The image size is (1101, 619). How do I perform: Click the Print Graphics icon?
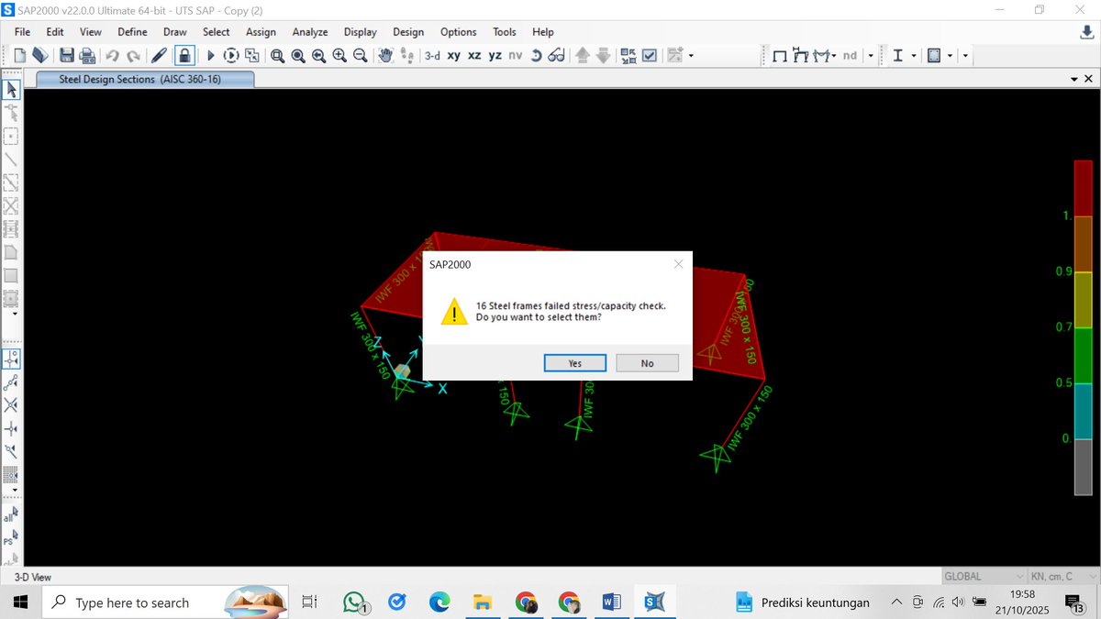(x=87, y=56)
